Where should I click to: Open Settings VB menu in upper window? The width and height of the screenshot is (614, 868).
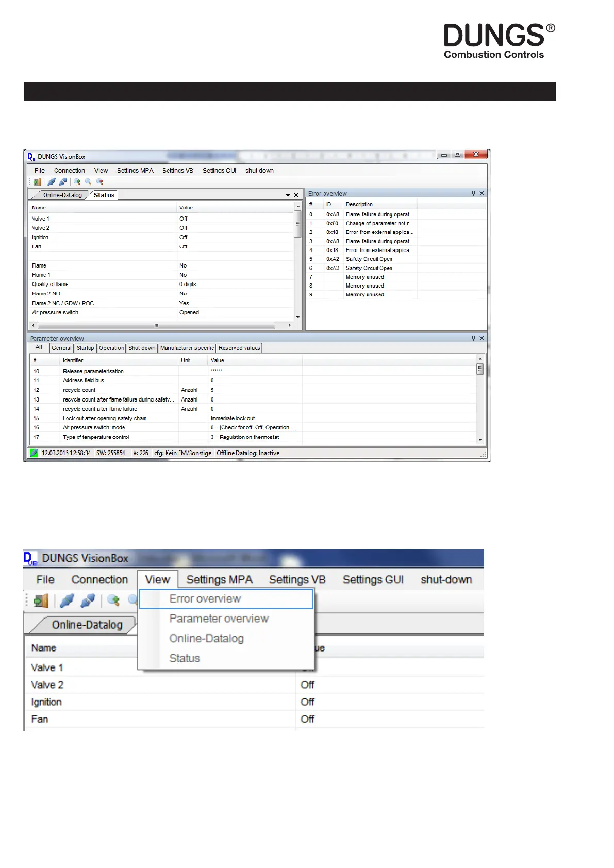point(178,171)
